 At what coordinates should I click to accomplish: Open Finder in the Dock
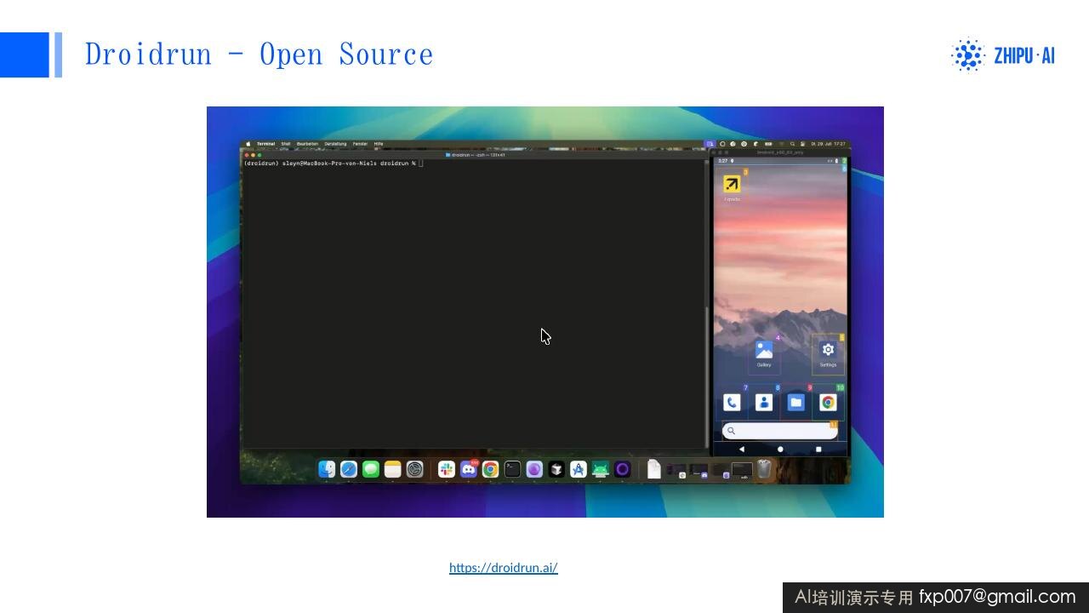[x=327, y=469]
